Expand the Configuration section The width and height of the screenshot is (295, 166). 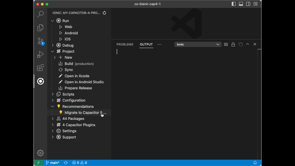click(52, 100)
